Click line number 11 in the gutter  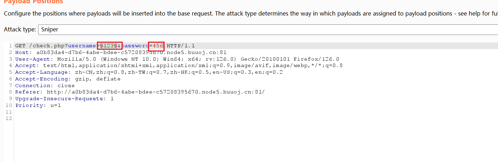9,112
